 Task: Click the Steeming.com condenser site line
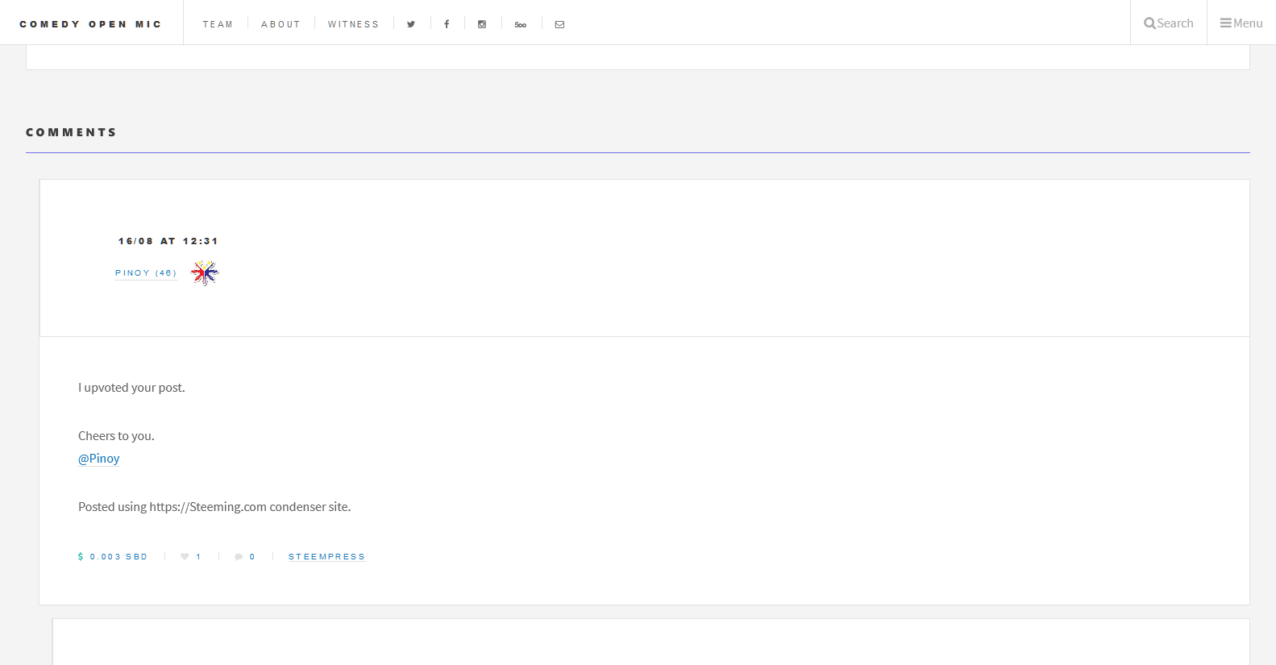click(214, 507)
